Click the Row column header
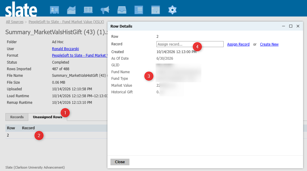 [x=11, y=128]
